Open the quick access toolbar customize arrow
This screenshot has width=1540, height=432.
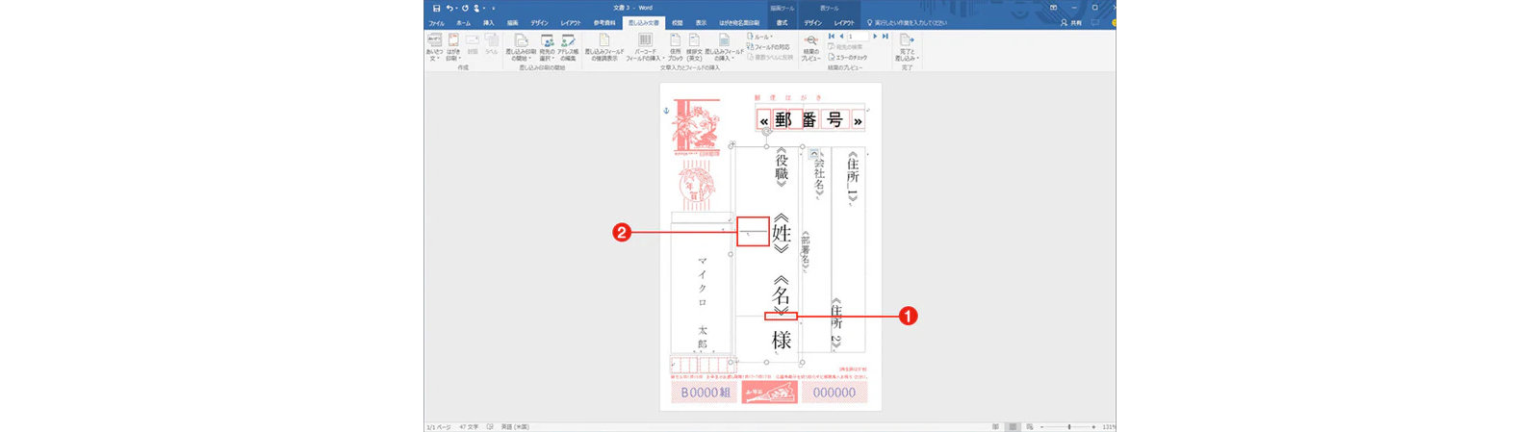pos(495,8)
